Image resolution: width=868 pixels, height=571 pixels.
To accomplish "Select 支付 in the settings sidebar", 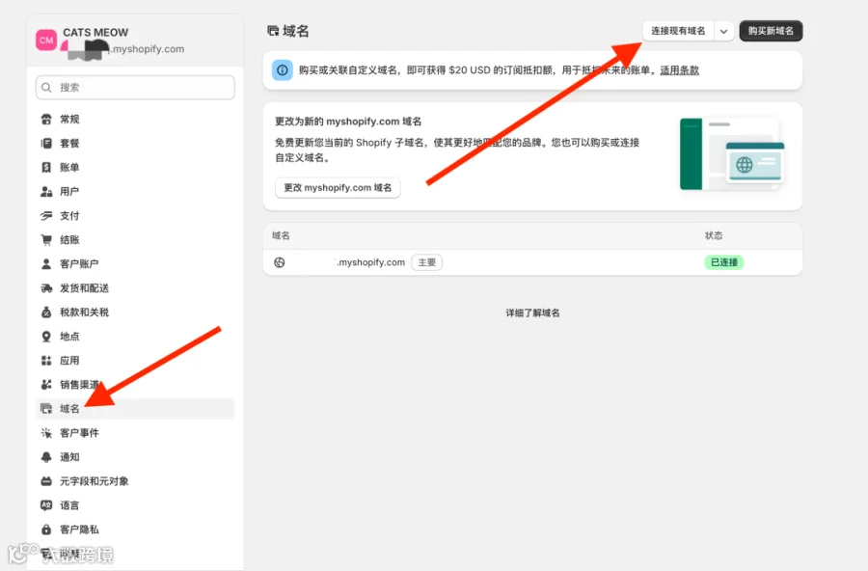I will click(x=135, y=215).
